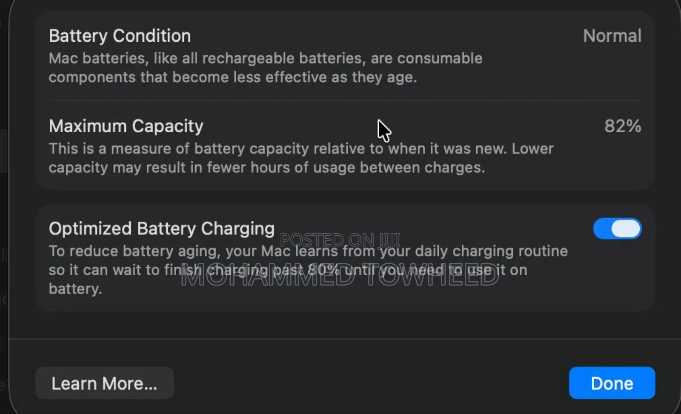The width and height of the screenshot is (681, 414).
Task: Click the Battery Condition heading
Action: coord(120,36)
